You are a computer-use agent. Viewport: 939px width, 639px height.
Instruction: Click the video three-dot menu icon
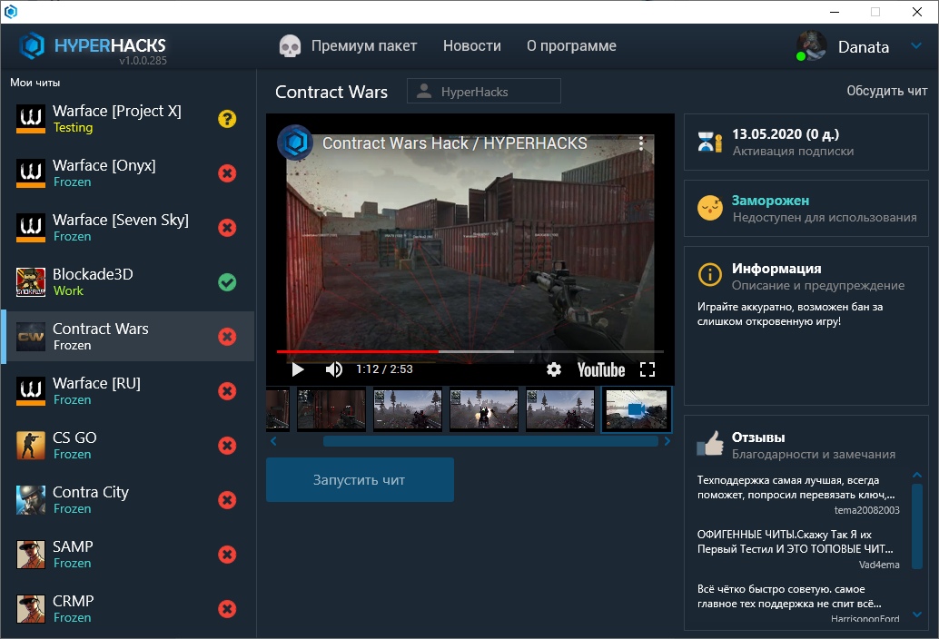coord(641,143)
